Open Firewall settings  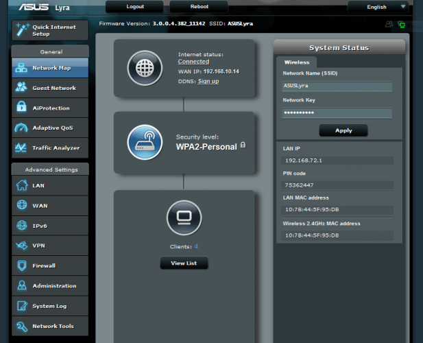(50, 265)
